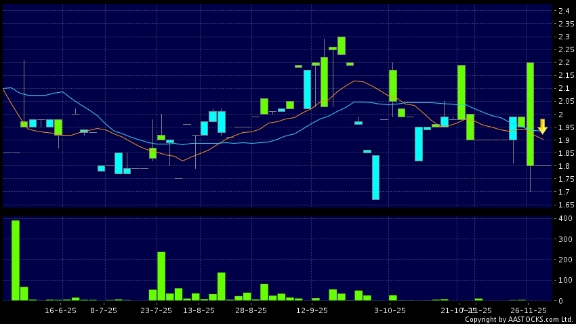
Task: Select the 1.65 price axis label
Action: click(x=563, y=205)
